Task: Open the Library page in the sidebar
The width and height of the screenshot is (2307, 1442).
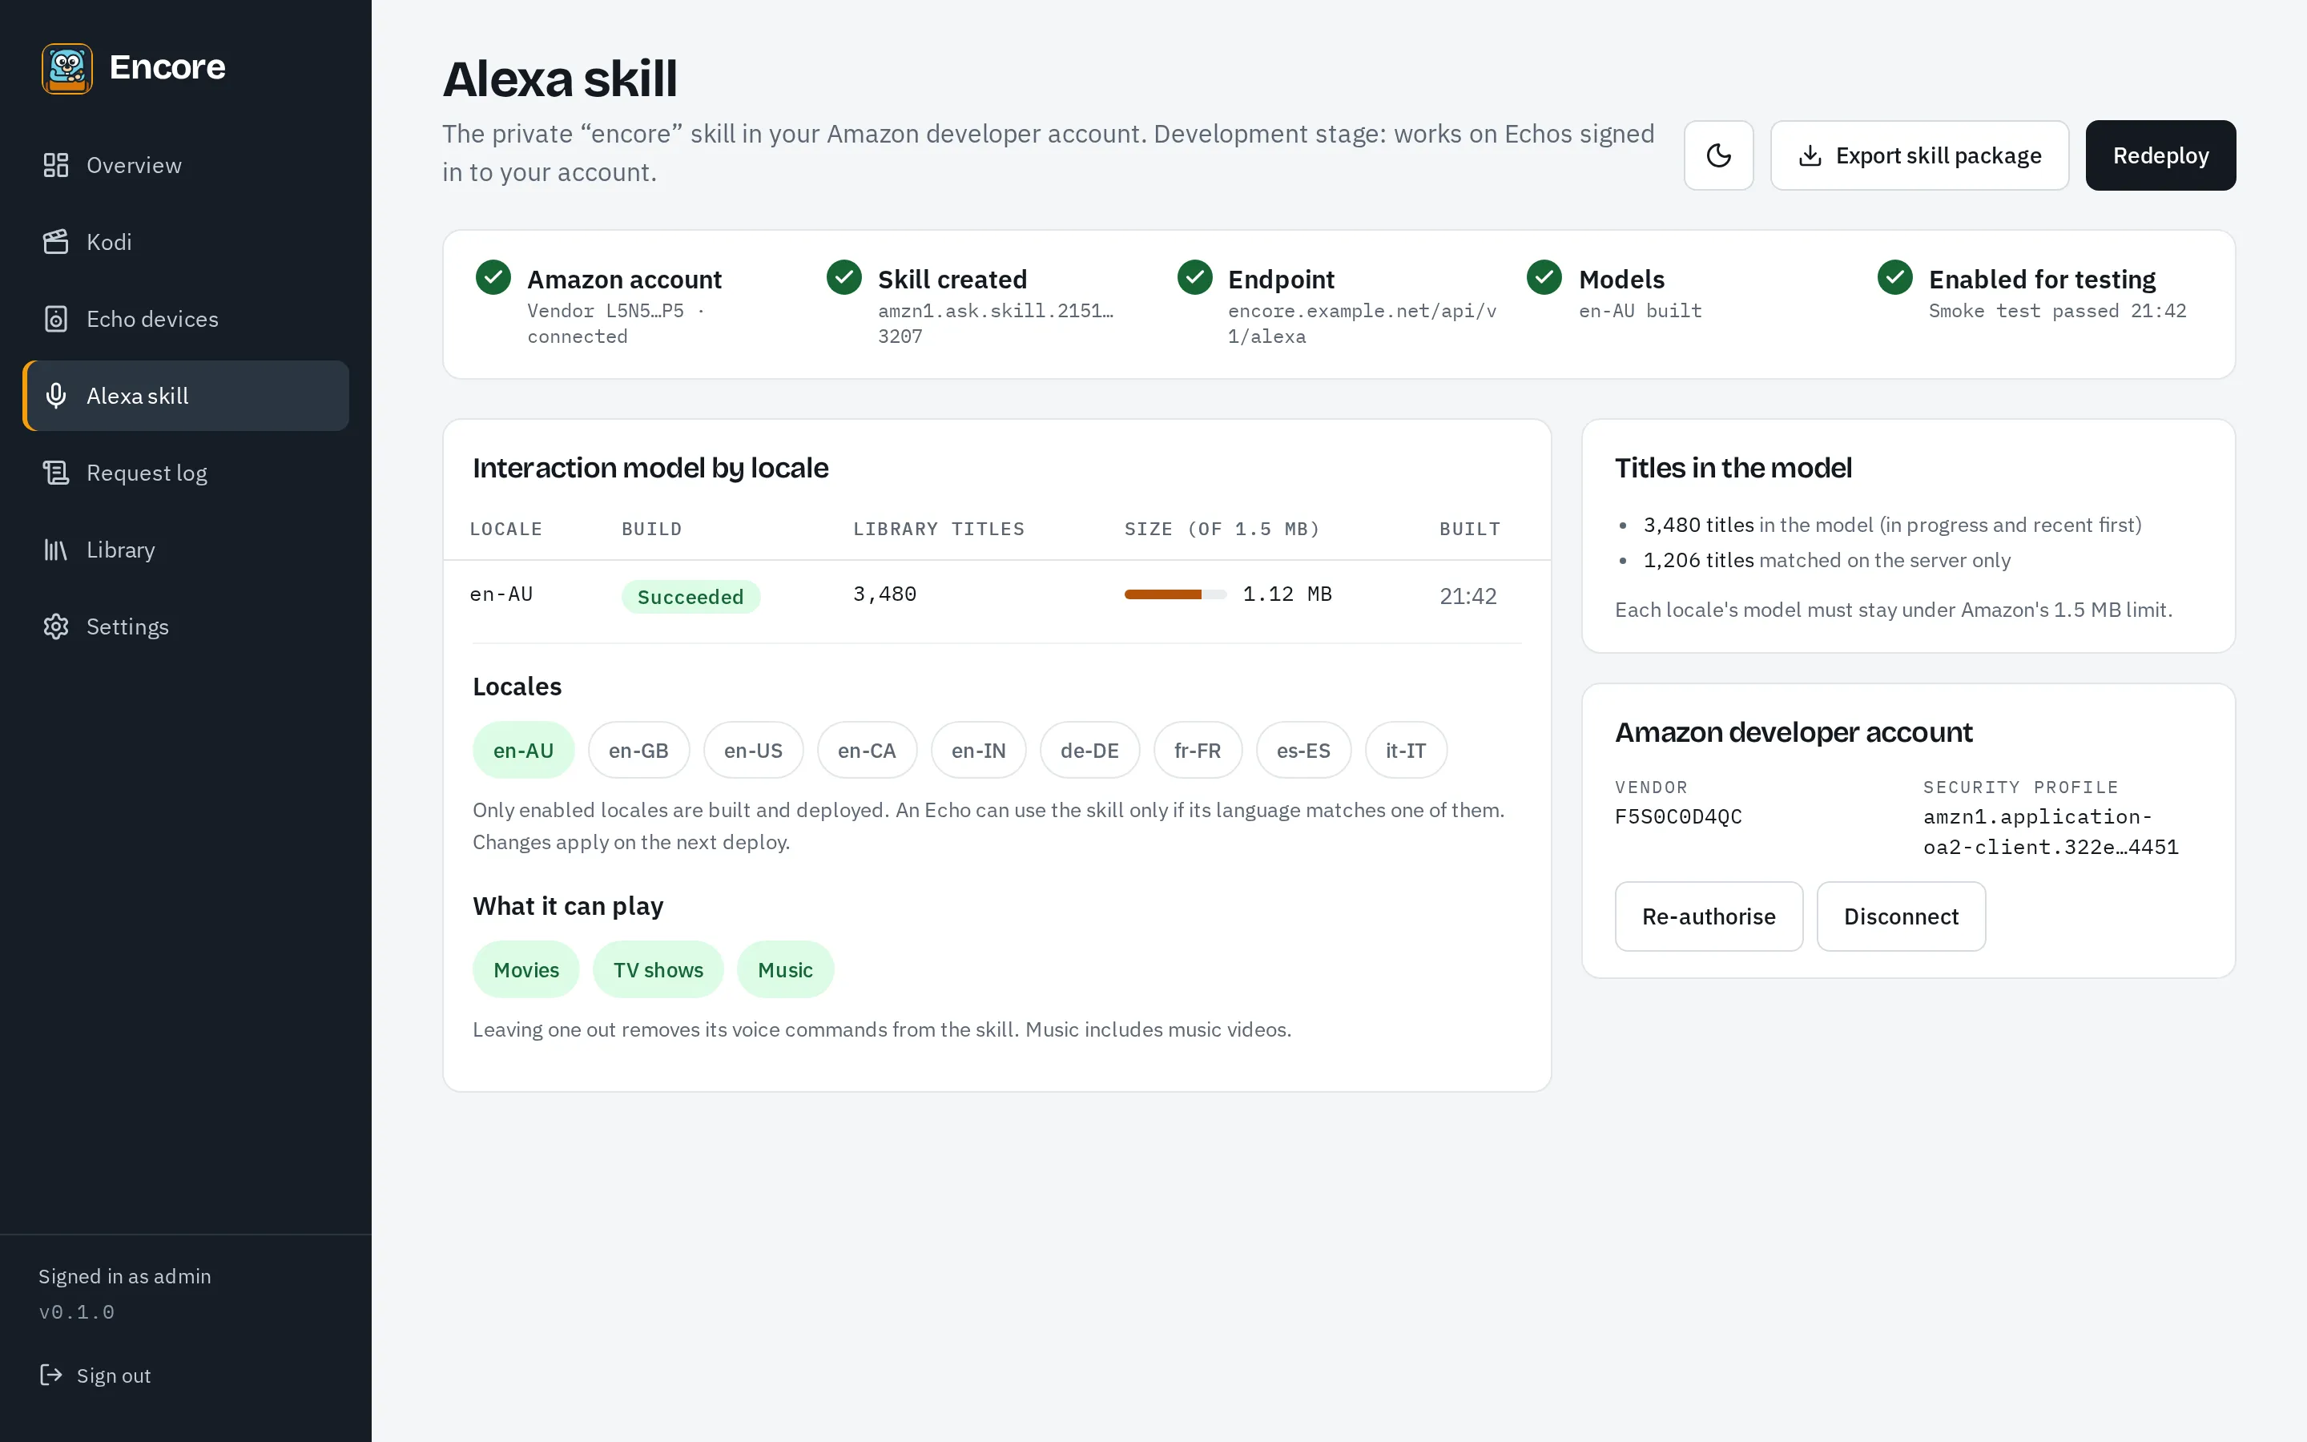Action: click(x=186, y=550)
